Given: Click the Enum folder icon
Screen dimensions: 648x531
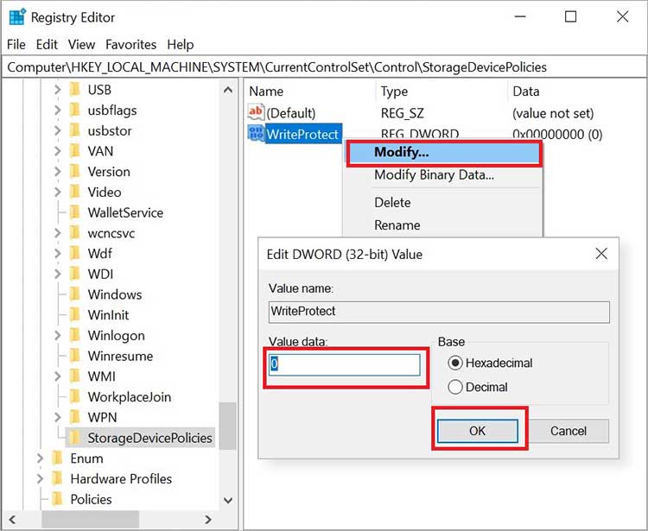Looking at the screenshot, I should pyautogui.click(x=57, y=458).
